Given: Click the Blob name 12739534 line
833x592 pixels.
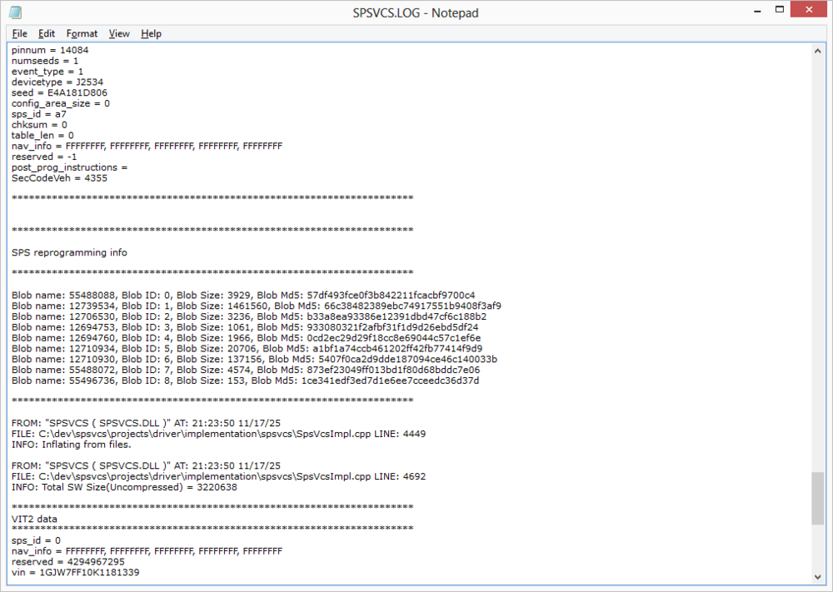Looking at the screenshot, I should click(257, 306).
